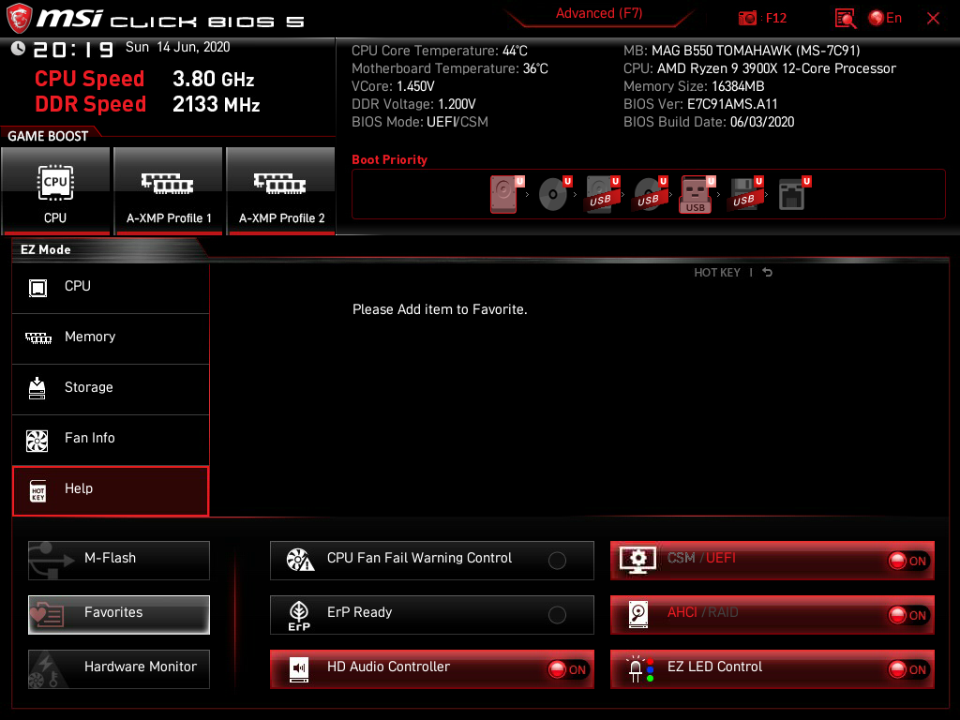Click the AHCI/RAID hard drive icon
Screen dimensions: 960x720
[637, 615]
